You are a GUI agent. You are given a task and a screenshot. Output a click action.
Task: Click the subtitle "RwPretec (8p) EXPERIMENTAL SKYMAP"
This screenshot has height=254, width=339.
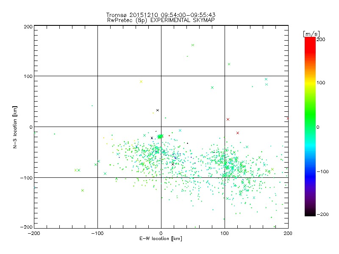161,20
